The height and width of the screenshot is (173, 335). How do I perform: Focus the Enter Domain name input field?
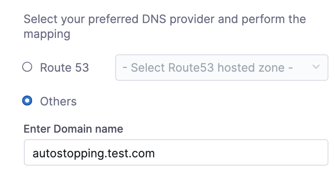[176, 152]
